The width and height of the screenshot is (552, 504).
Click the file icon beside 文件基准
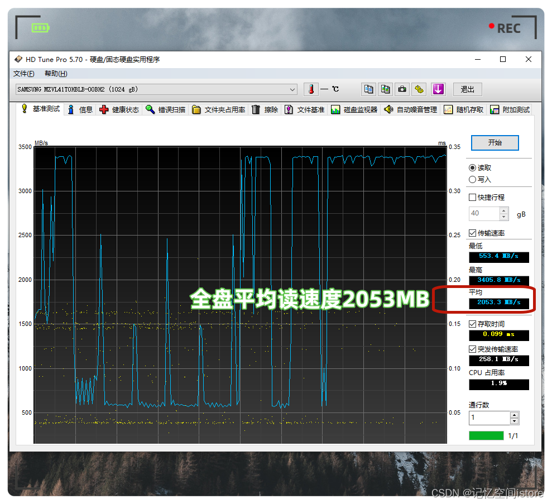pyautogui.click(x=289, y=110)
